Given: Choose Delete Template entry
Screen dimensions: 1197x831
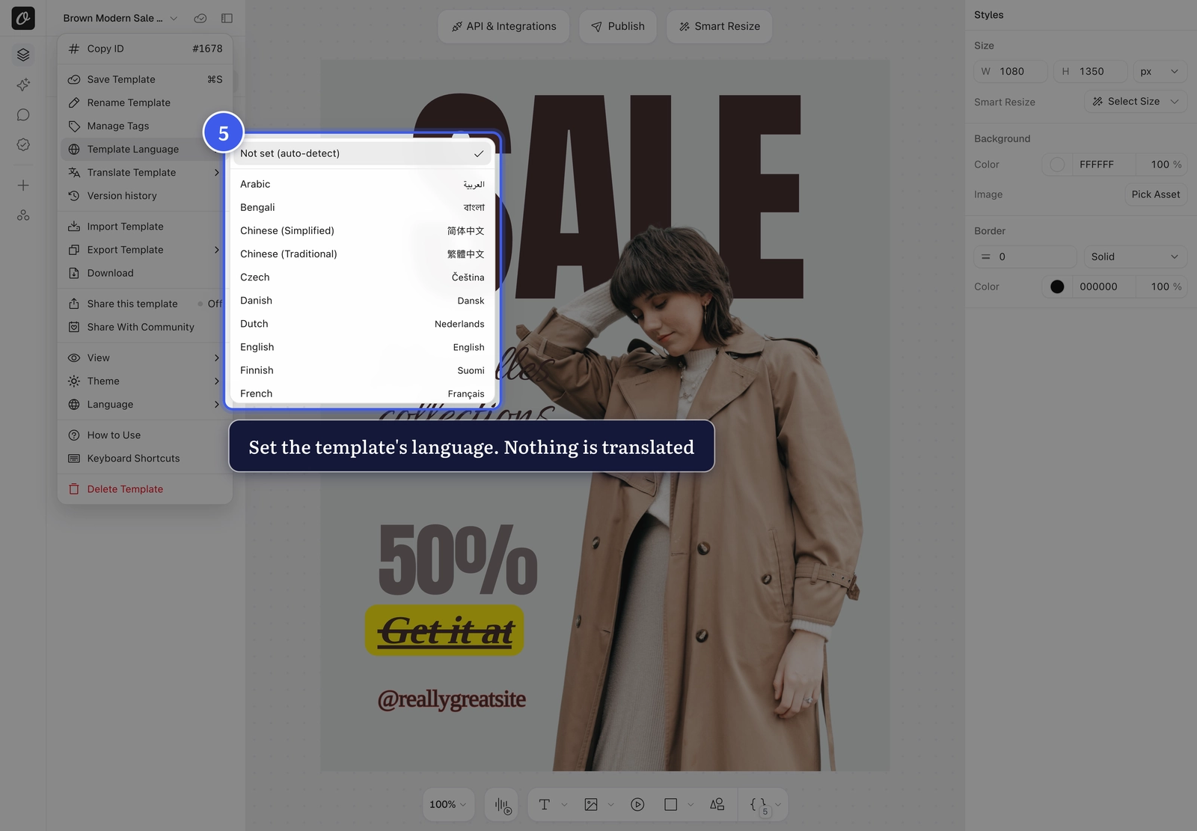Looking at the screenshot, I should [145, 488].
